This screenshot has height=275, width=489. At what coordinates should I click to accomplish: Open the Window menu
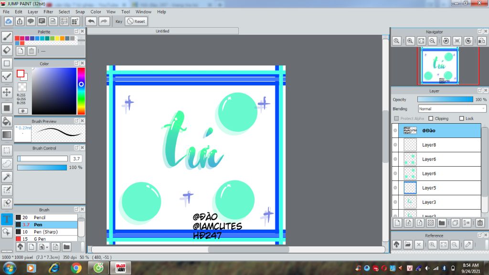[x=143, y=12]
